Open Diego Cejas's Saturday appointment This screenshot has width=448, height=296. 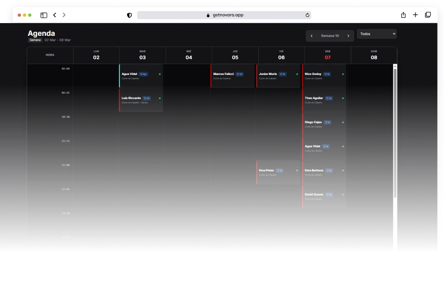(324, 124)
